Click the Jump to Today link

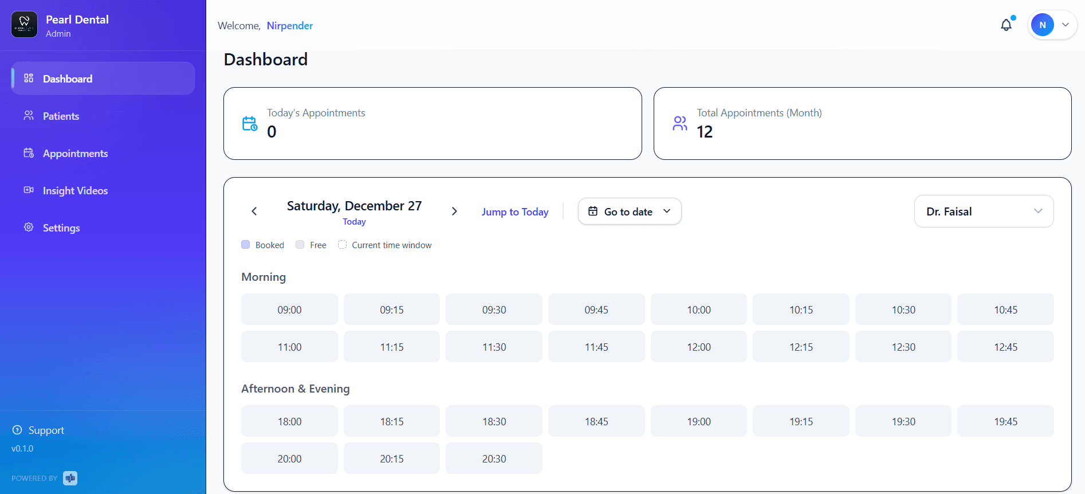[x=515, y=212]
